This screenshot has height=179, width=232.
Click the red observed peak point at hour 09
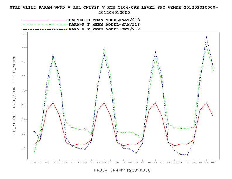(x=53, y=103)
